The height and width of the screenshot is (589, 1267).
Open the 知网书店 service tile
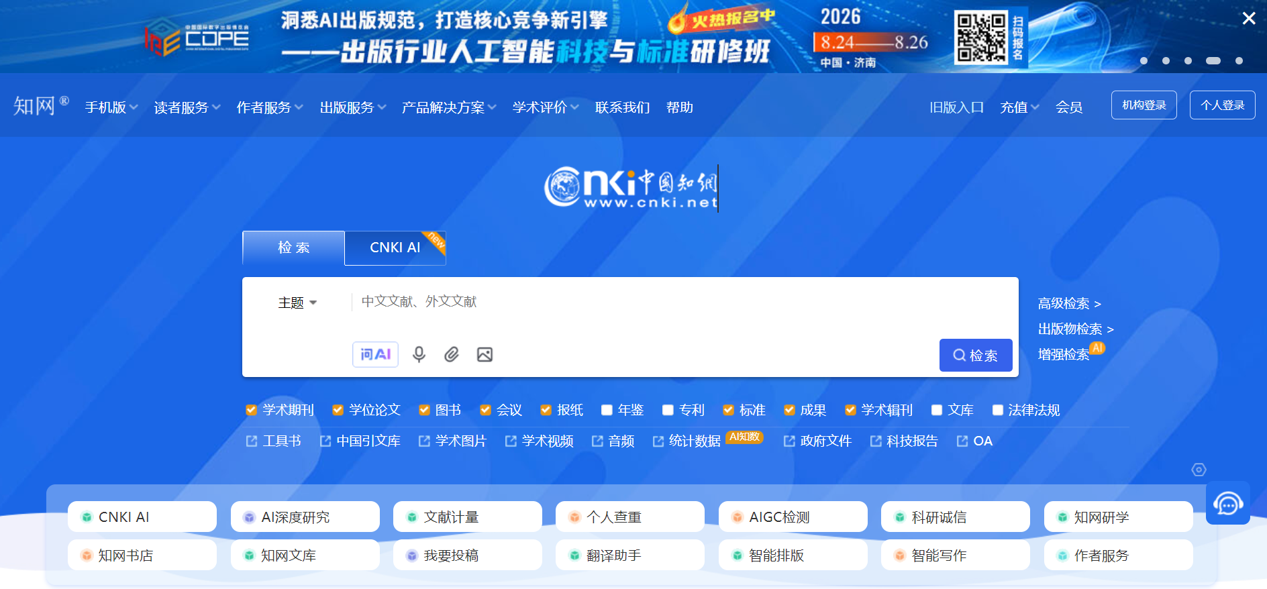[x=142, y=555]
